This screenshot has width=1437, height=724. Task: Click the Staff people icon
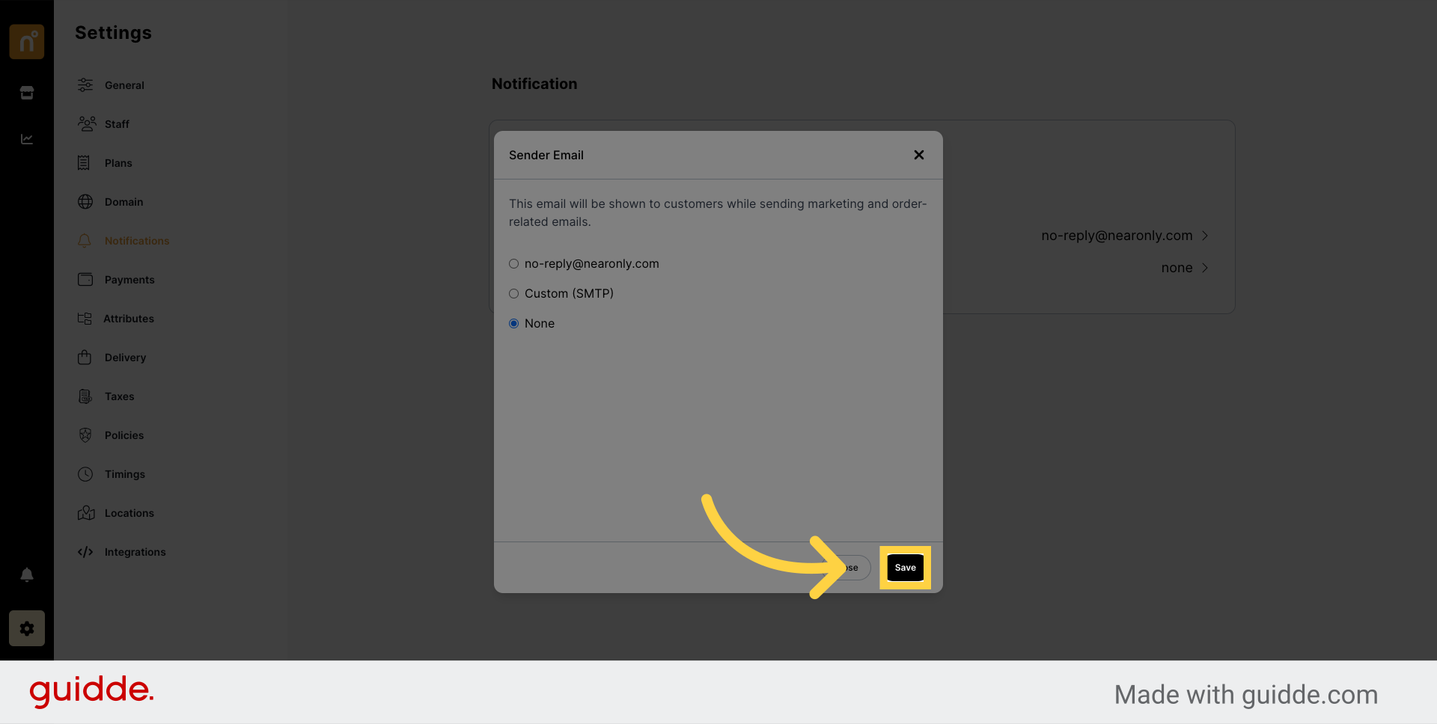click(87, 124)
